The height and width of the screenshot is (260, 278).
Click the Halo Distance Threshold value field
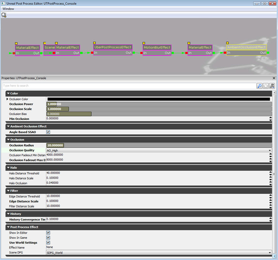pos(158,173)
